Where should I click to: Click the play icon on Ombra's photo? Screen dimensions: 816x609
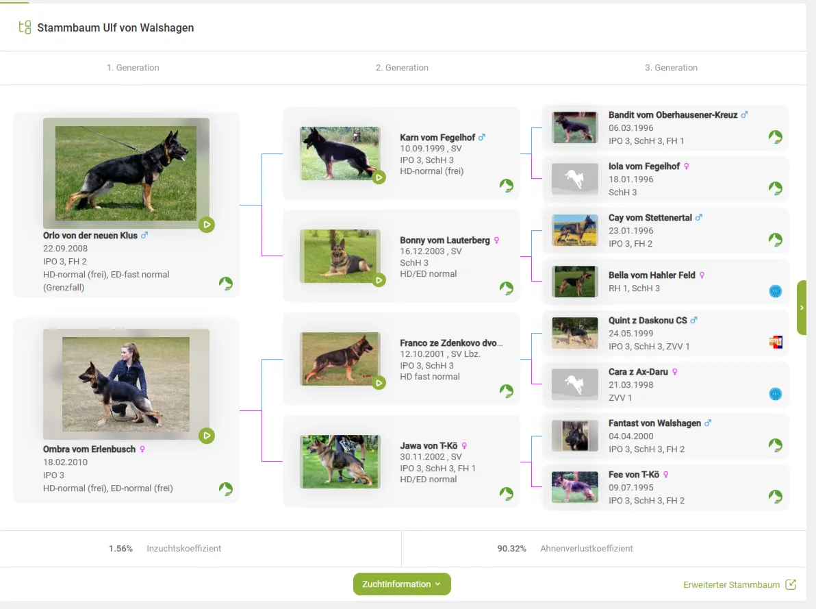pos(207,436)
